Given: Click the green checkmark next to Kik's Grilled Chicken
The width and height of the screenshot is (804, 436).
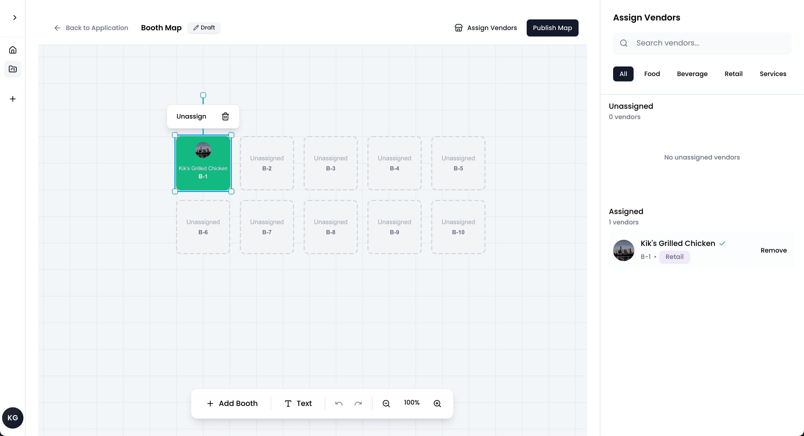Looking at the screenshot, I should point(722,244).
